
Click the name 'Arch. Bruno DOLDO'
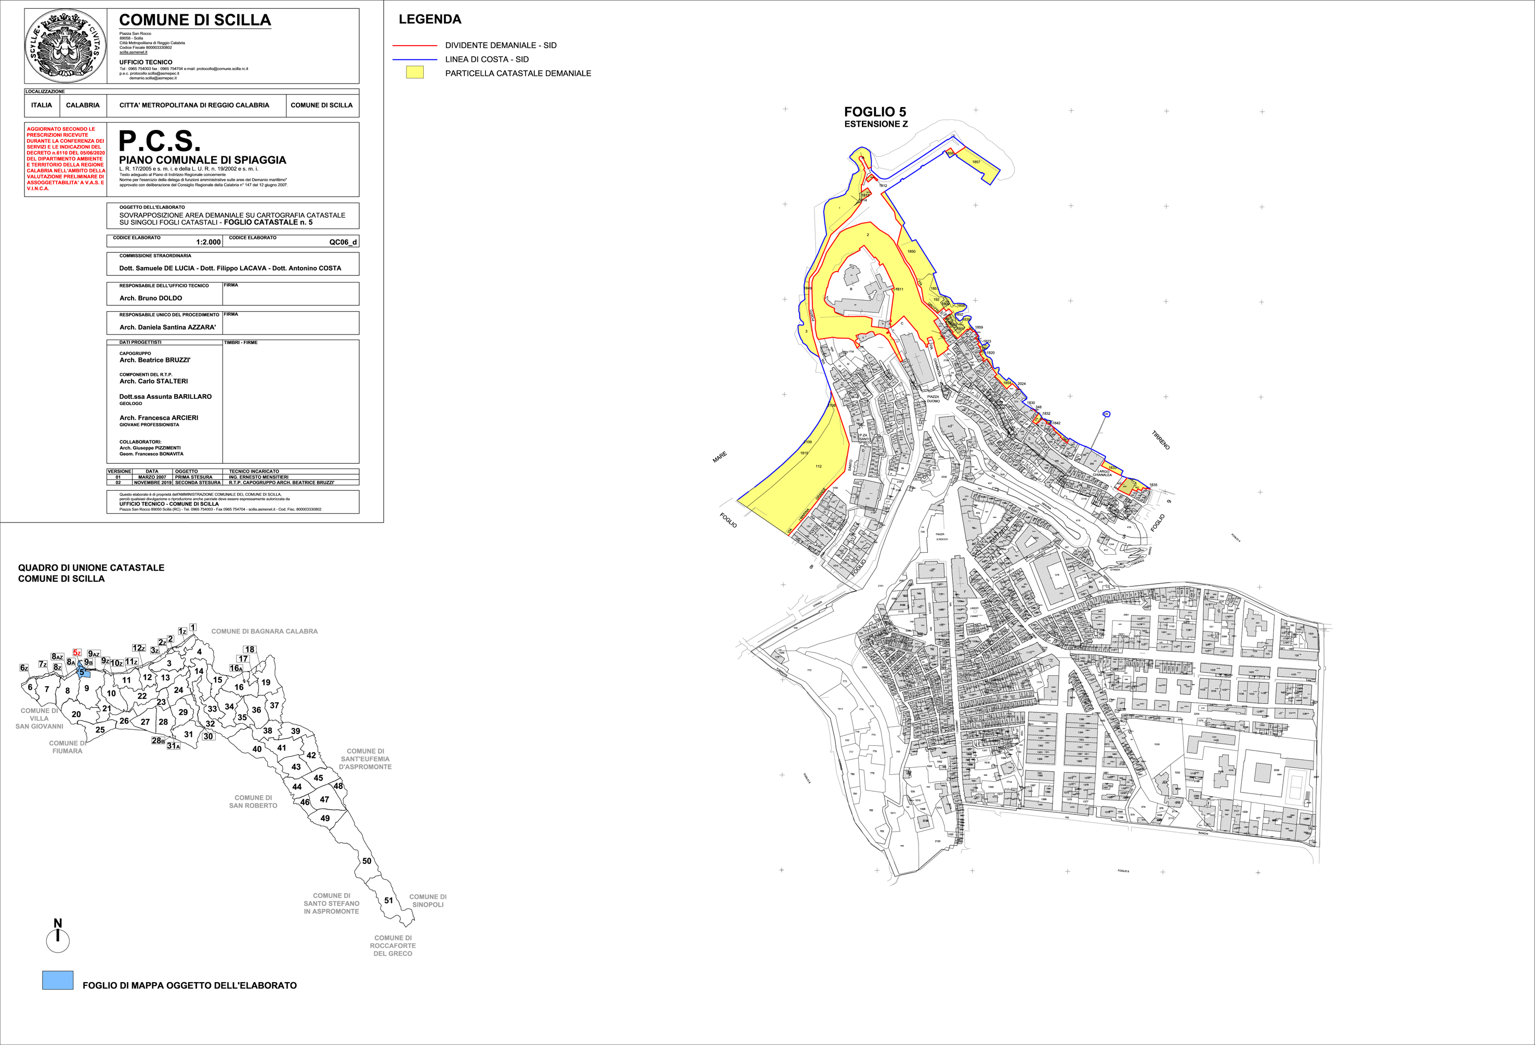click(151, 298)
